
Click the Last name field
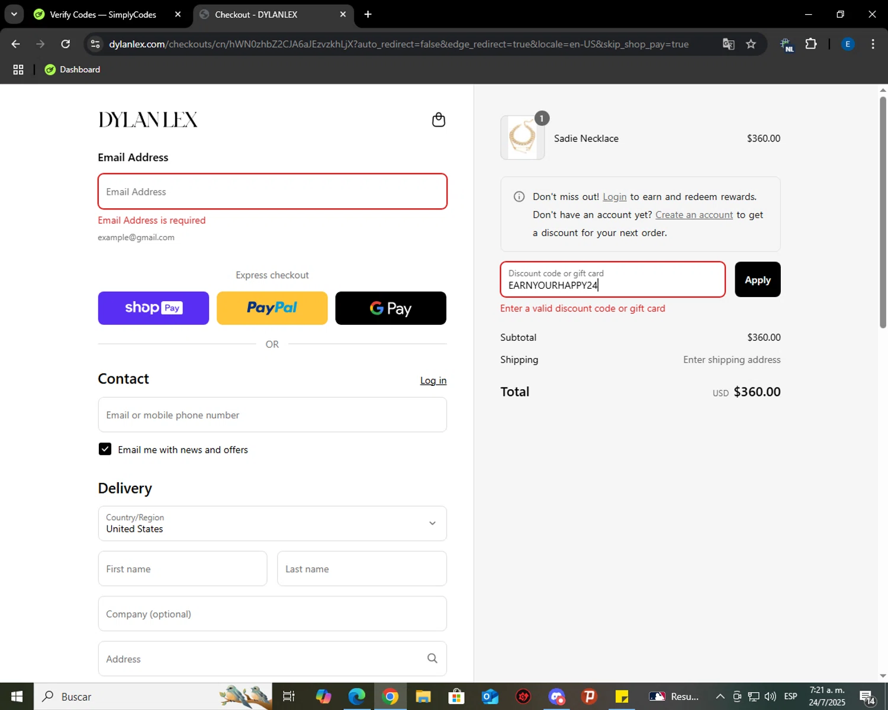point(362,569)
